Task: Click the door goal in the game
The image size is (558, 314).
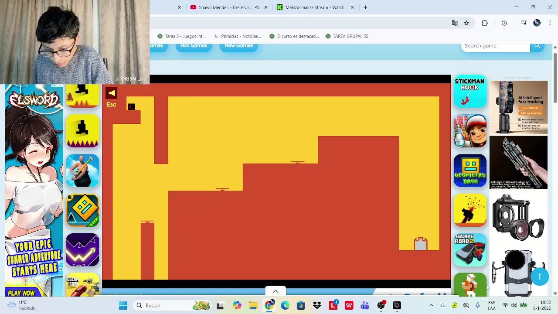Action: [420, 244]
